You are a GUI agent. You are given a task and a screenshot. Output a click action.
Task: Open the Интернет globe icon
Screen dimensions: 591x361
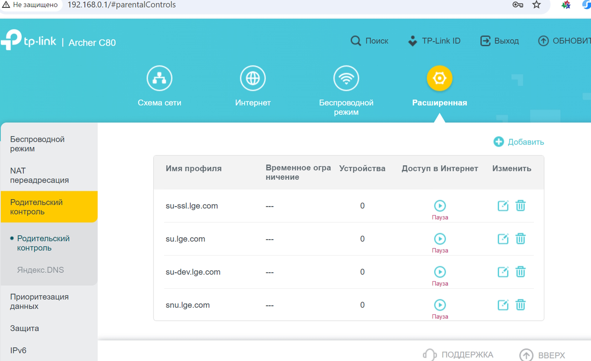(x=253, y=78)
